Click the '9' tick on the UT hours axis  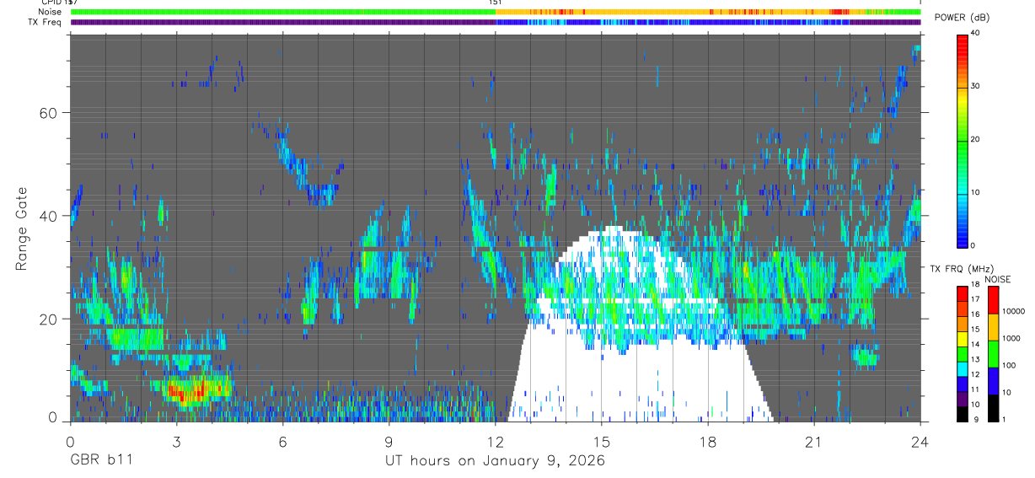389,442
